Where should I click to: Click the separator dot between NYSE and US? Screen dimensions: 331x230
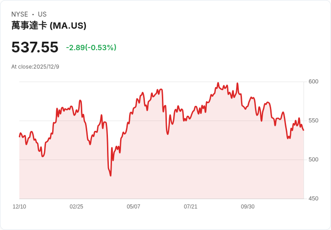tap(33, 14)
